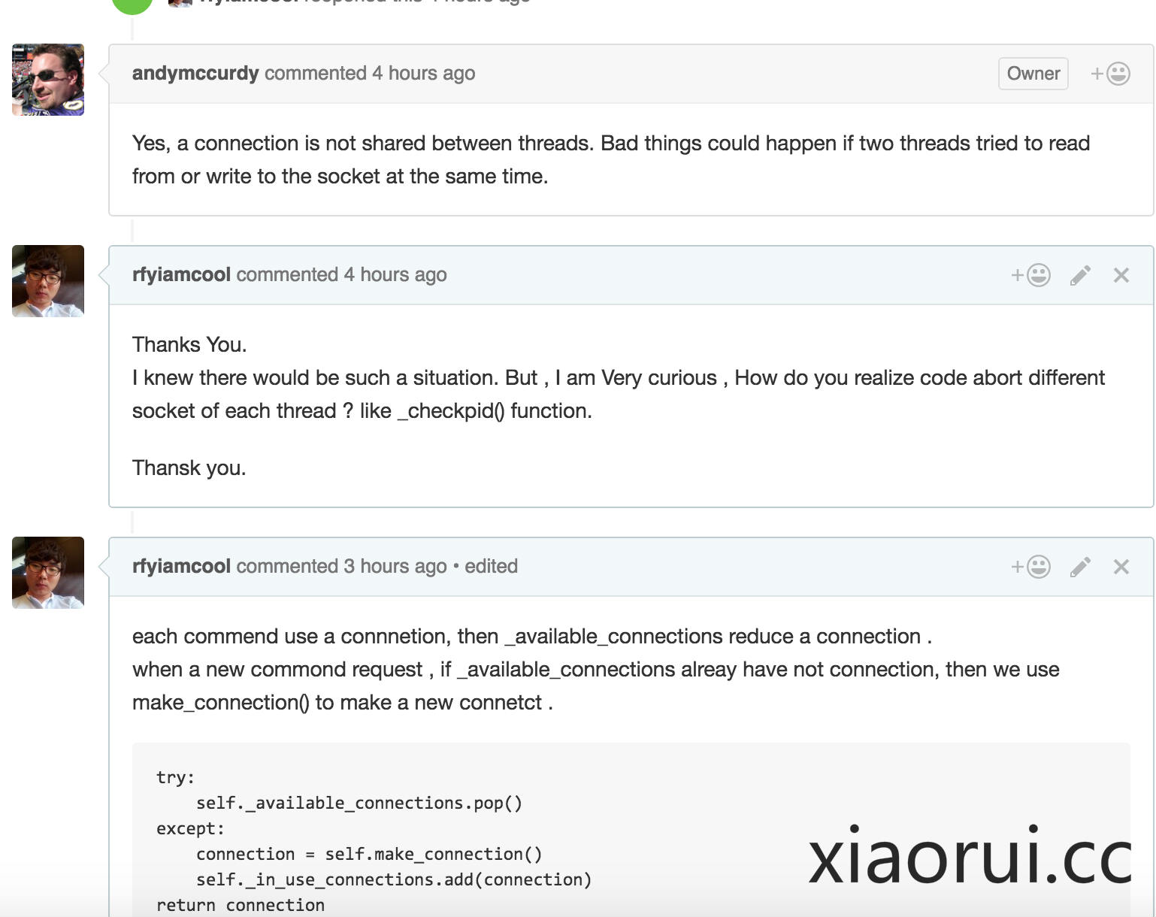Screen dimensions: 1156x917
Task: Open rfyiamcool username link in 4 hours ago comment
Action: (x=181, y=275)
